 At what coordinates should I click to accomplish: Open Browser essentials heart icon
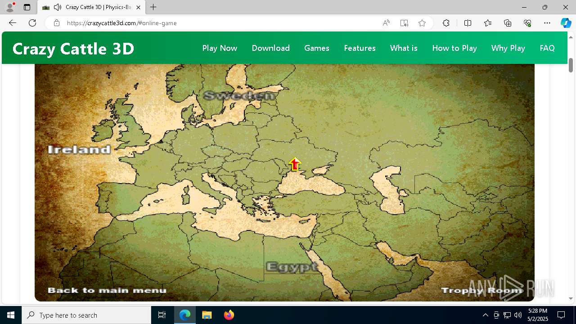pos(527,23)
